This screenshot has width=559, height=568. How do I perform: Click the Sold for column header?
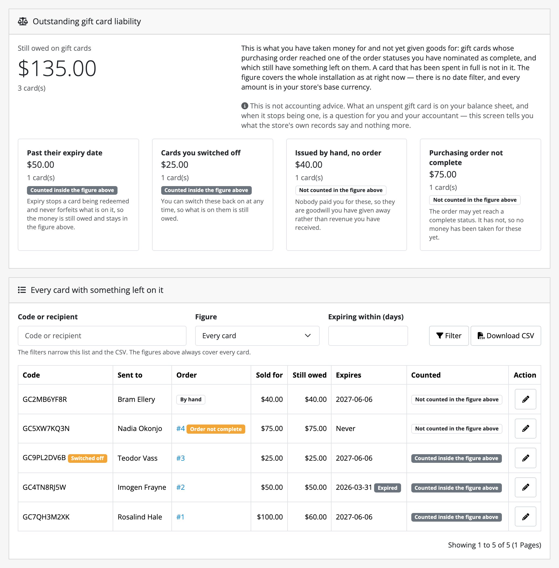coord(269,375)
